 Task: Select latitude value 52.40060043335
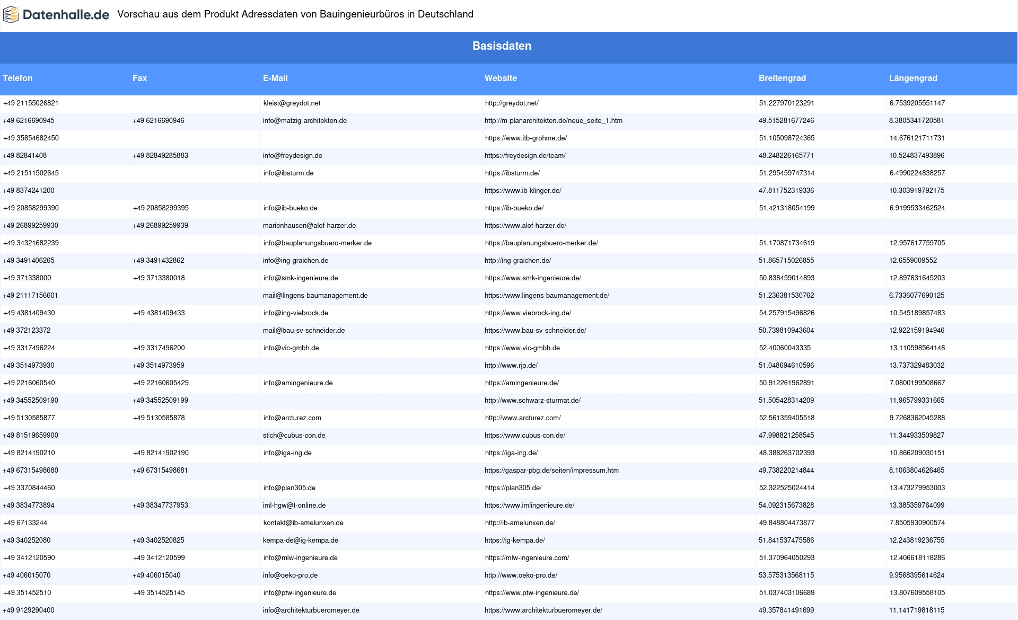click(785, 348)
